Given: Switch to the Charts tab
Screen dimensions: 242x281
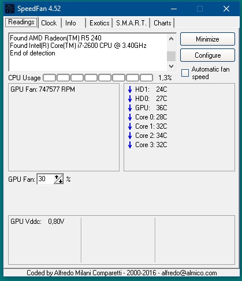Looking at the screenshot, I should tap(162, 23).
